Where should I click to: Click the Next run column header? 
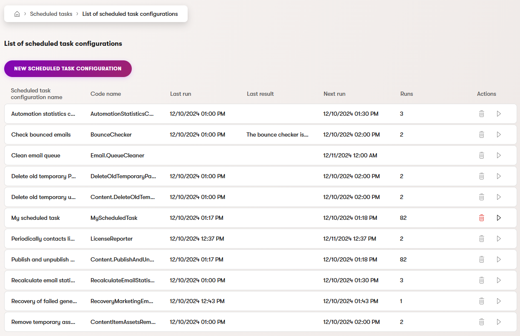(x=334, y=94)
